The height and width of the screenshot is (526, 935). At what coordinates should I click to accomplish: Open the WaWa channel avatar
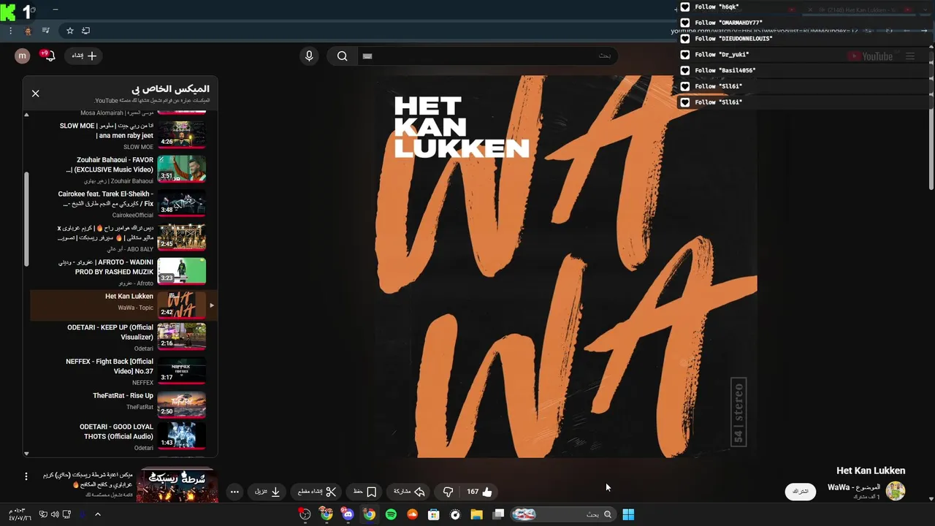click(896, 491)
